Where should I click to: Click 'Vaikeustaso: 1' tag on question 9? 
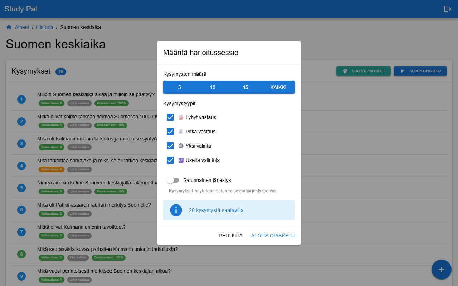(52, 280)
